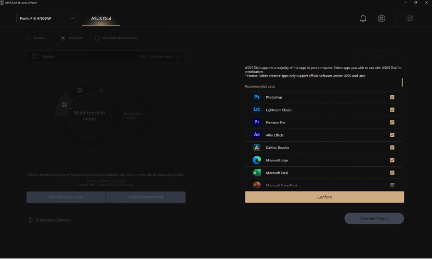Viewport: 432px width, 259px height.
Task: Uncheck the Premiere Pro checkbox
Action: [392, 122]
